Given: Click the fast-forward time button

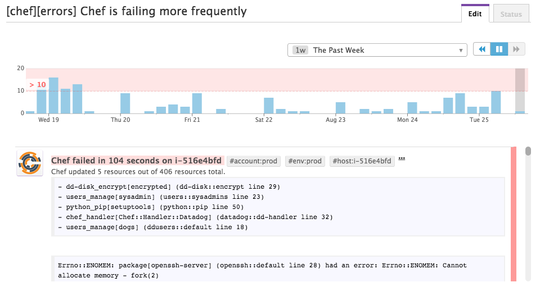Looking at the screenshot, I should click(x=516, y=49).
